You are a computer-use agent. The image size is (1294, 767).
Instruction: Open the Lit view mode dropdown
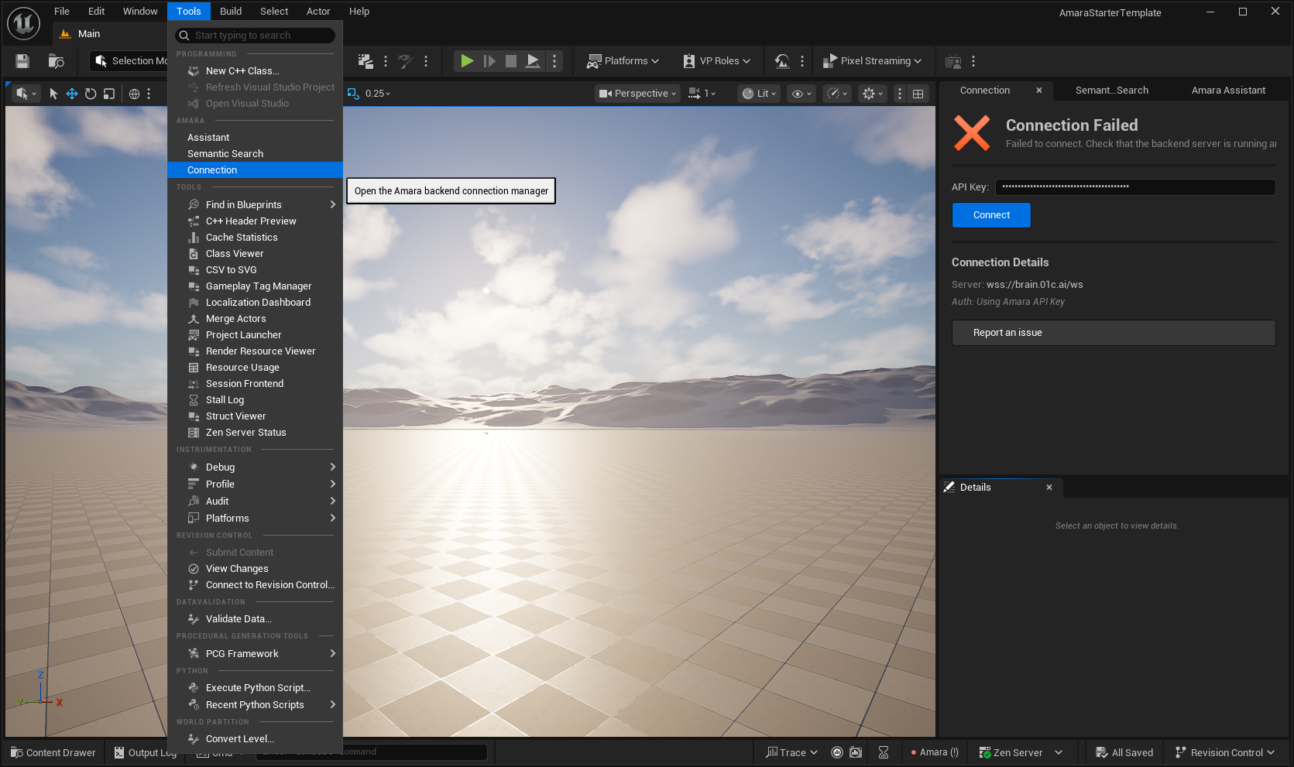coord(759,94)
